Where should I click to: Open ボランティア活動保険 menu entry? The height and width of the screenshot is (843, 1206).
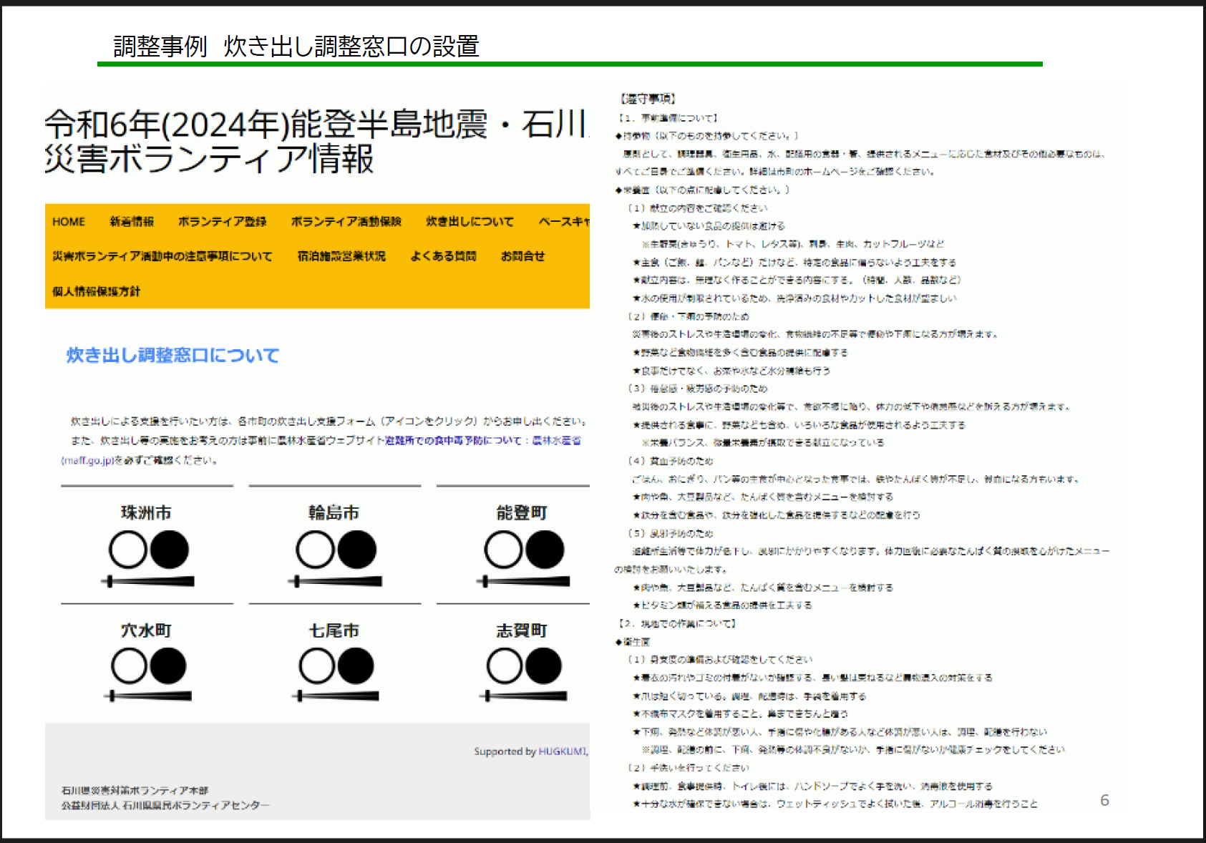346,222
